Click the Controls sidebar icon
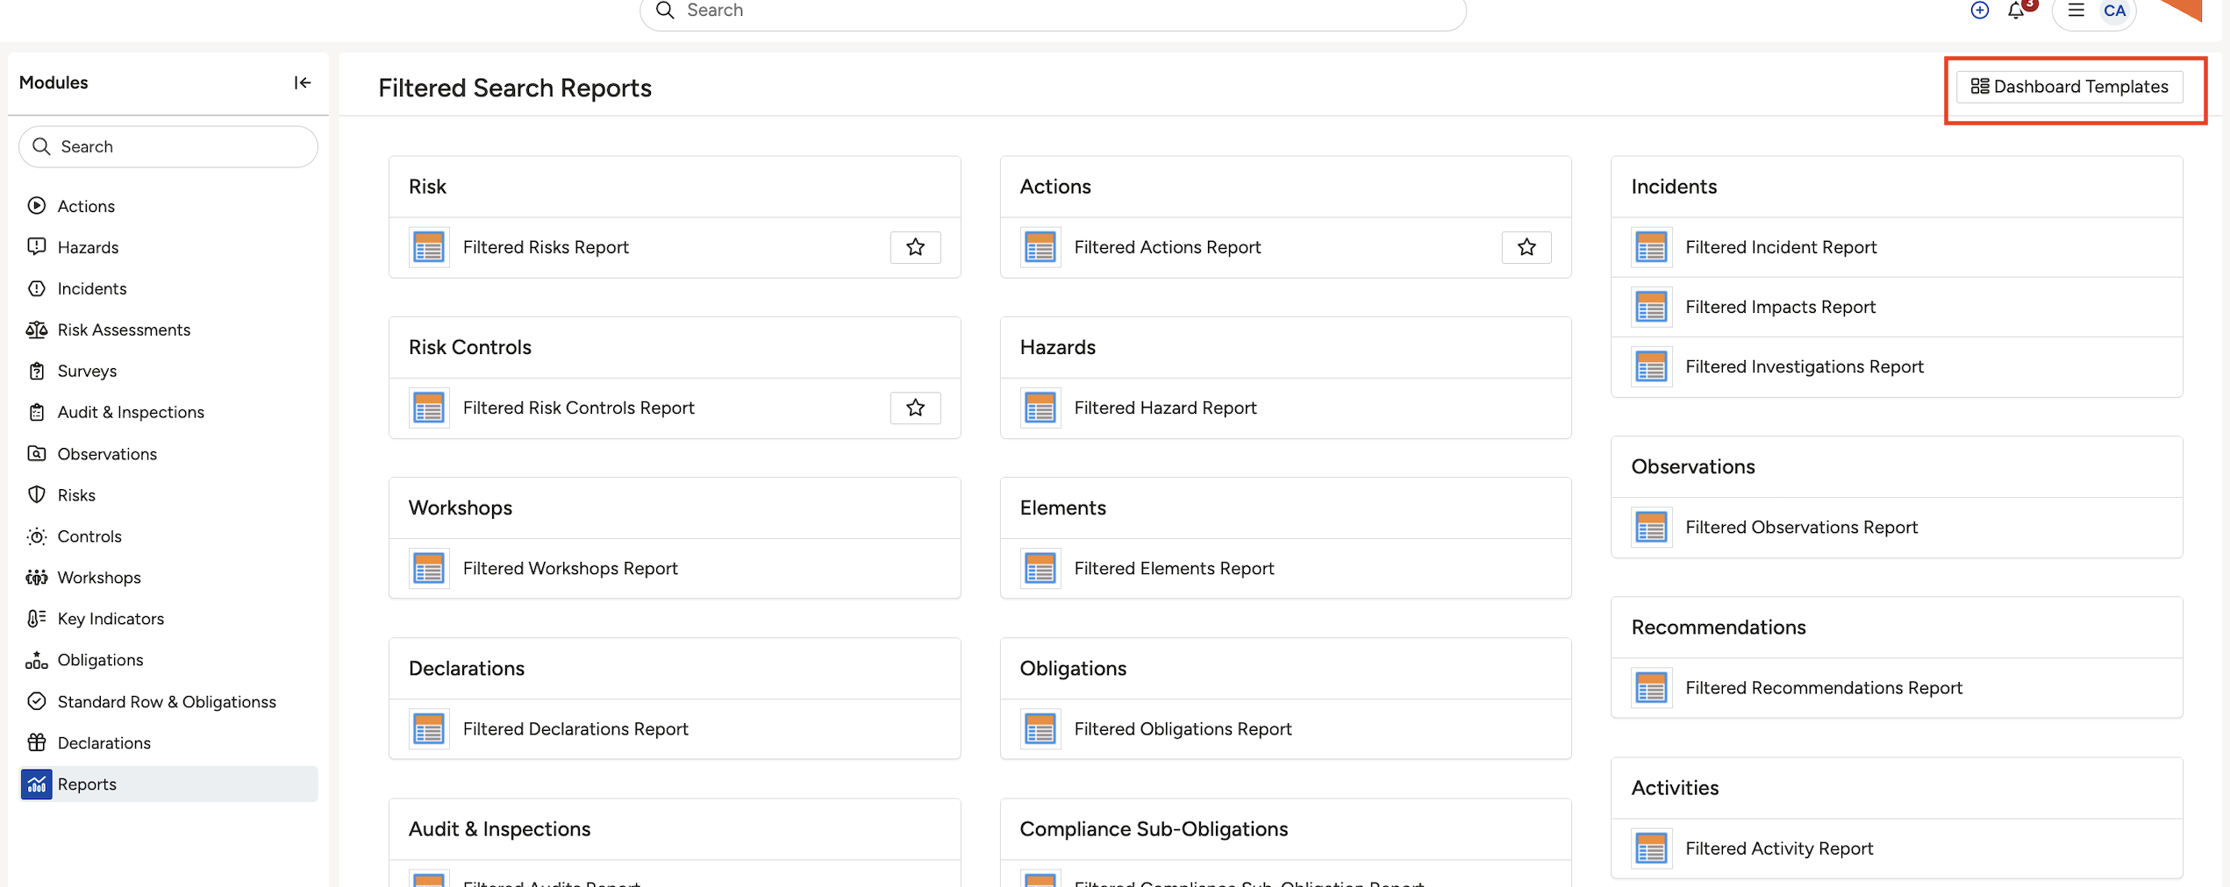 click(37, 536)
